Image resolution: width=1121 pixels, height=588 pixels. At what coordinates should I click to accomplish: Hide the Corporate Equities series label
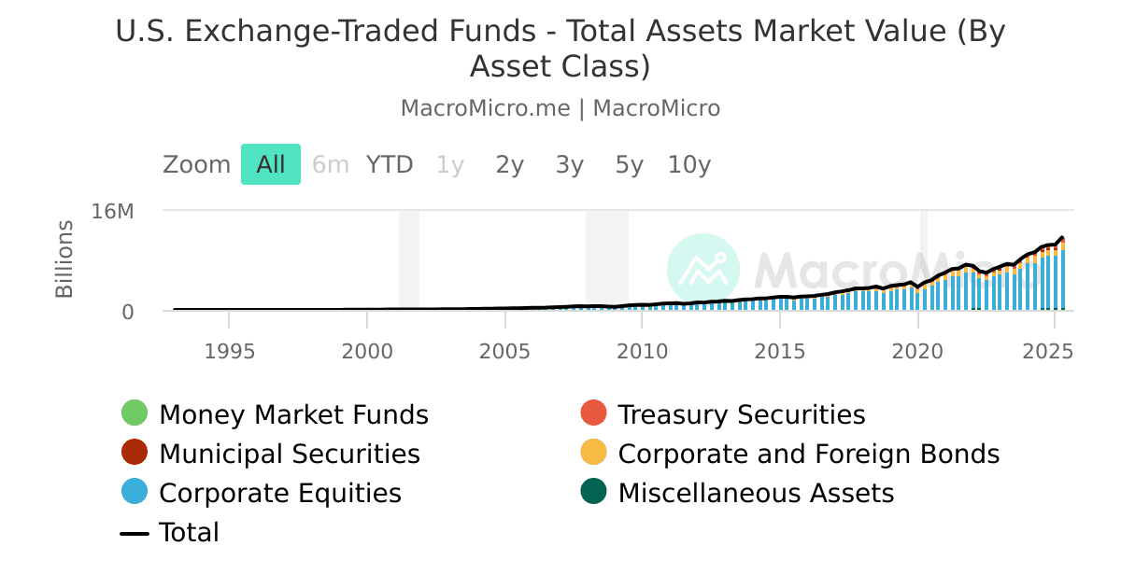pyautogui.click(x=280, y=493)
